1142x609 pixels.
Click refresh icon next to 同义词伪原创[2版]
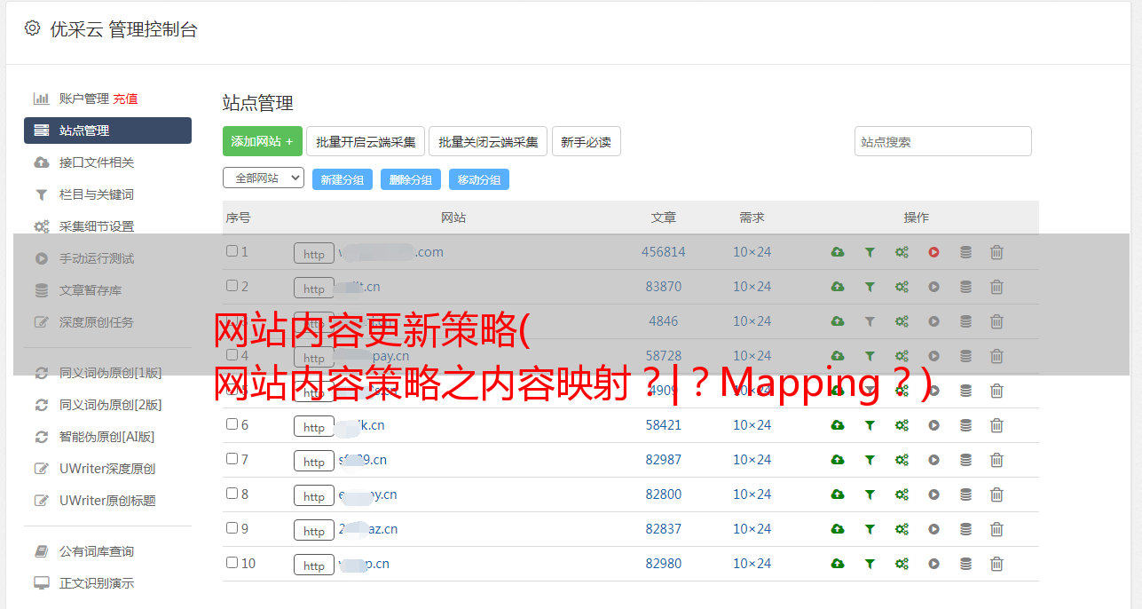(x=41, y=405)
